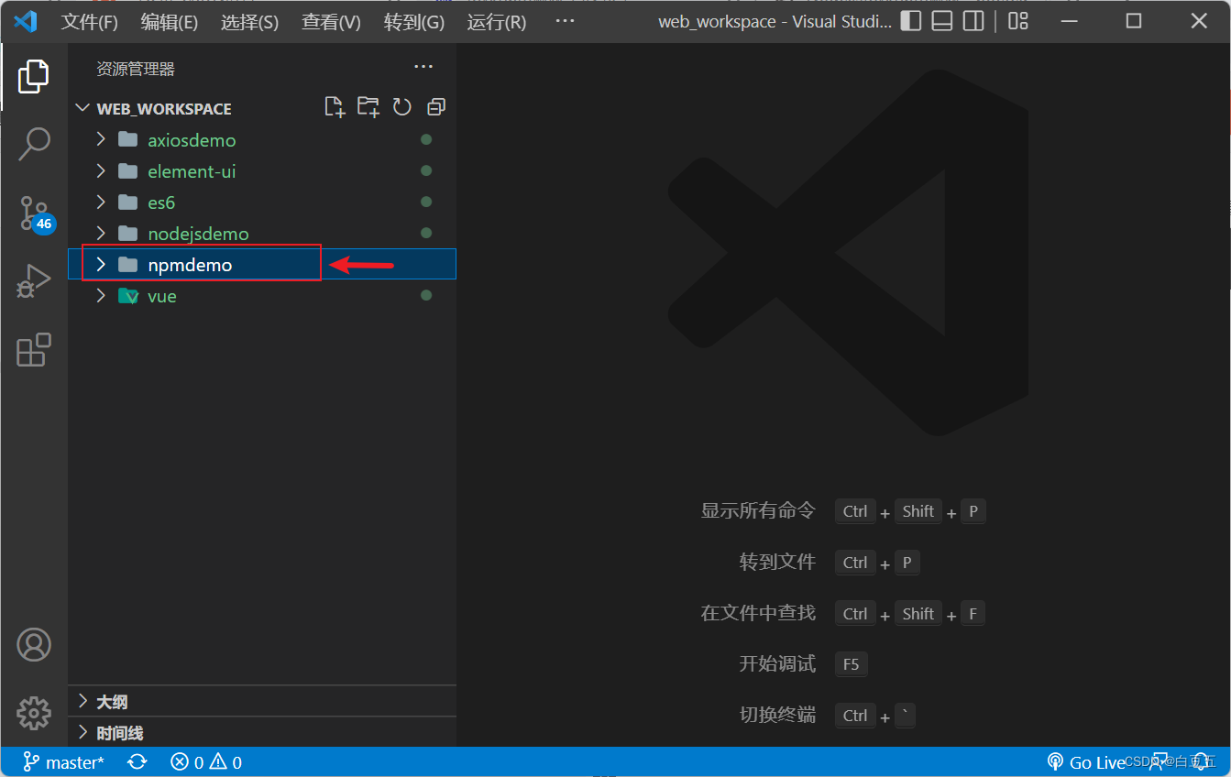Screen dimensions: 1231x777
Task: Click the 转到文件 label
Action: pyautogui.click(x=777, y=562)
